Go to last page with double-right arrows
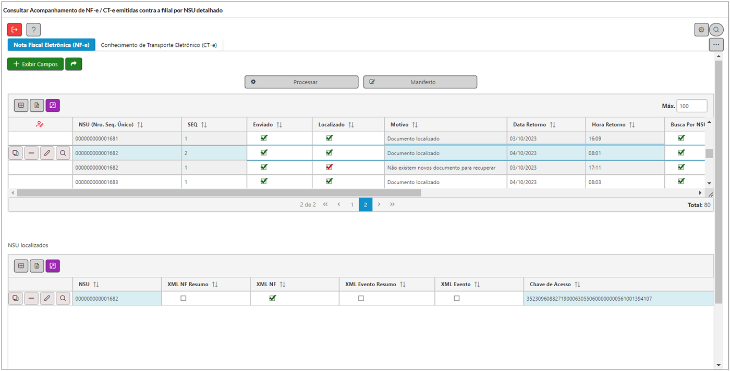The image size is (730, 371). pos(392,204)
